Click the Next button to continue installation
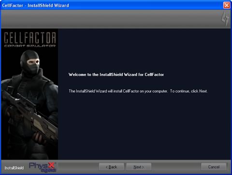This screenshot has width=232, height=175. [139, 167]
